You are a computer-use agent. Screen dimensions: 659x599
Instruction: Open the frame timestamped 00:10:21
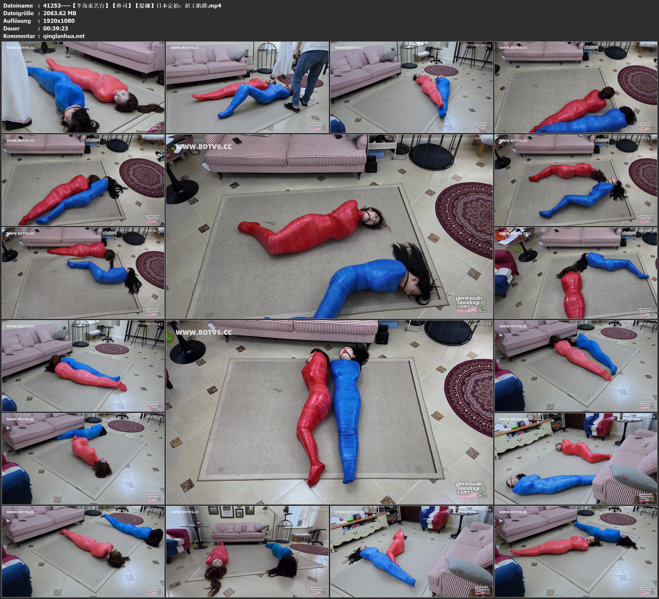[83, 180]
